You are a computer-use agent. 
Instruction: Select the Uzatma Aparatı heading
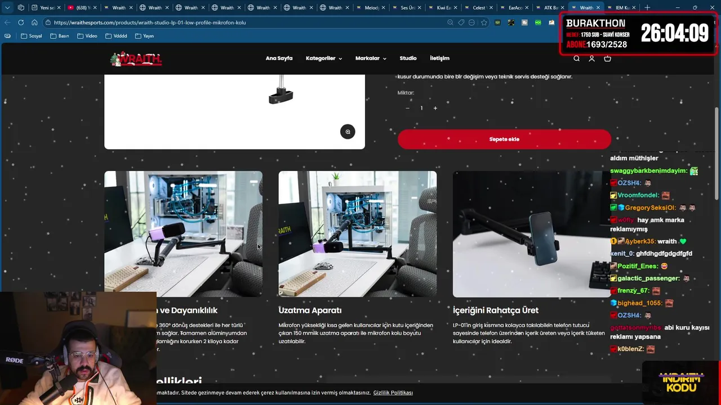(x=310, y=310)
